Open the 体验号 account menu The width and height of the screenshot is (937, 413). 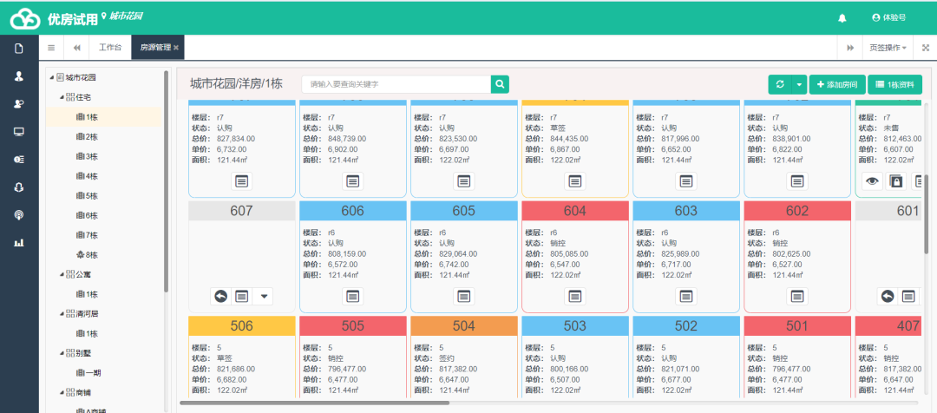coord(888,18)
